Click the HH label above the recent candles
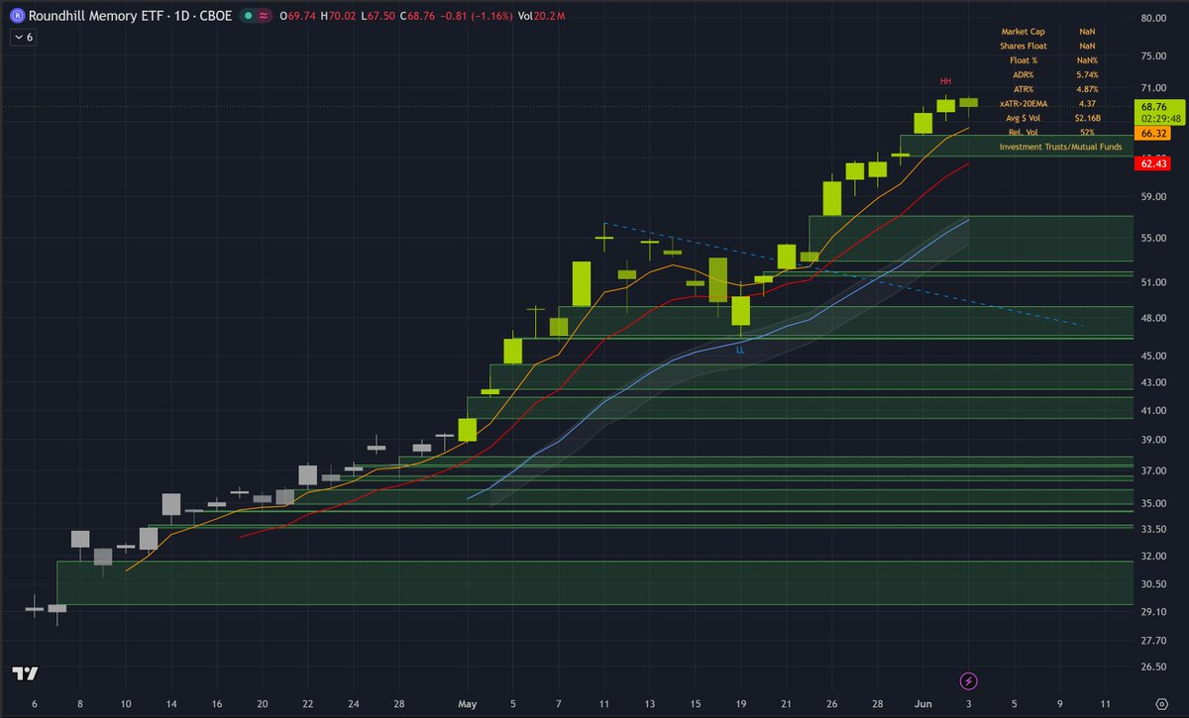Screen dimensions: 1189x718 tap(945, 80)
